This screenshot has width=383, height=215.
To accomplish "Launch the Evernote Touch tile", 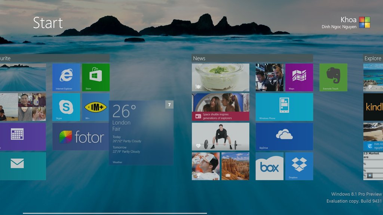I will click(x=333, y=77).
